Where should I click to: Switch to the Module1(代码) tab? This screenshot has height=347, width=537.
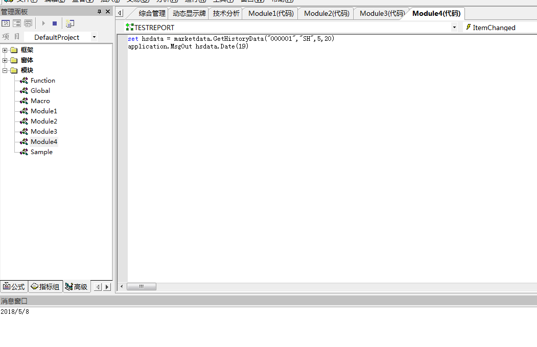tap(271, 13)
